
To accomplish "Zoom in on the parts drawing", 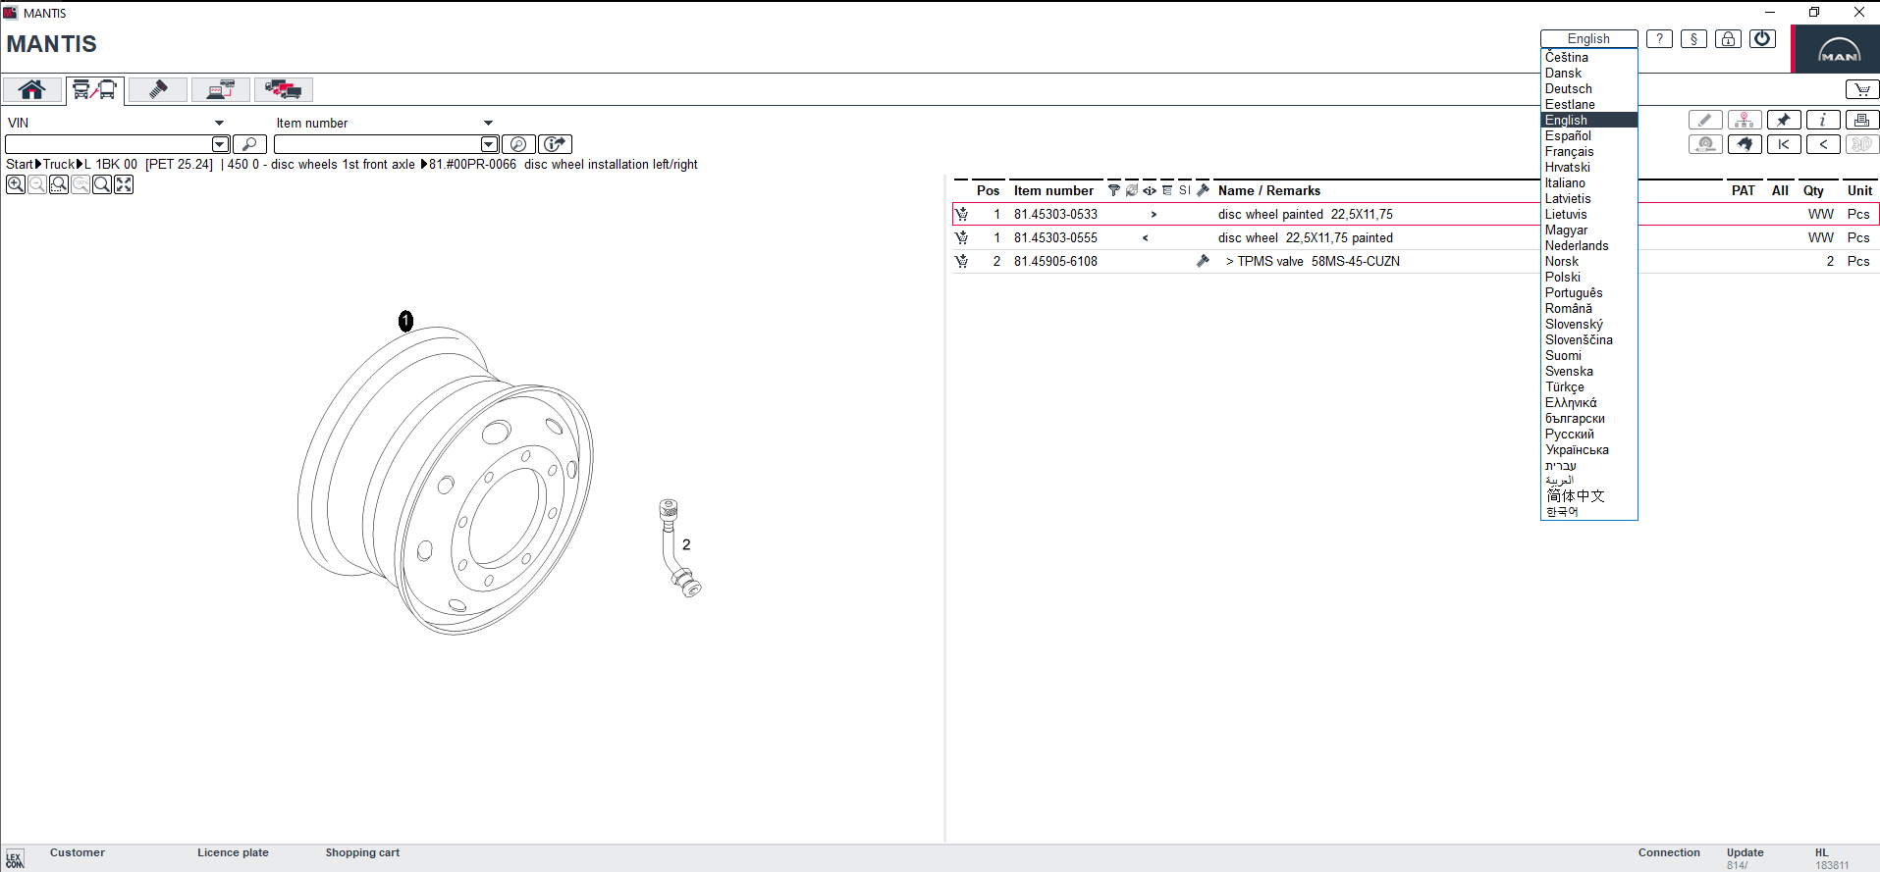I will (16, 184).
